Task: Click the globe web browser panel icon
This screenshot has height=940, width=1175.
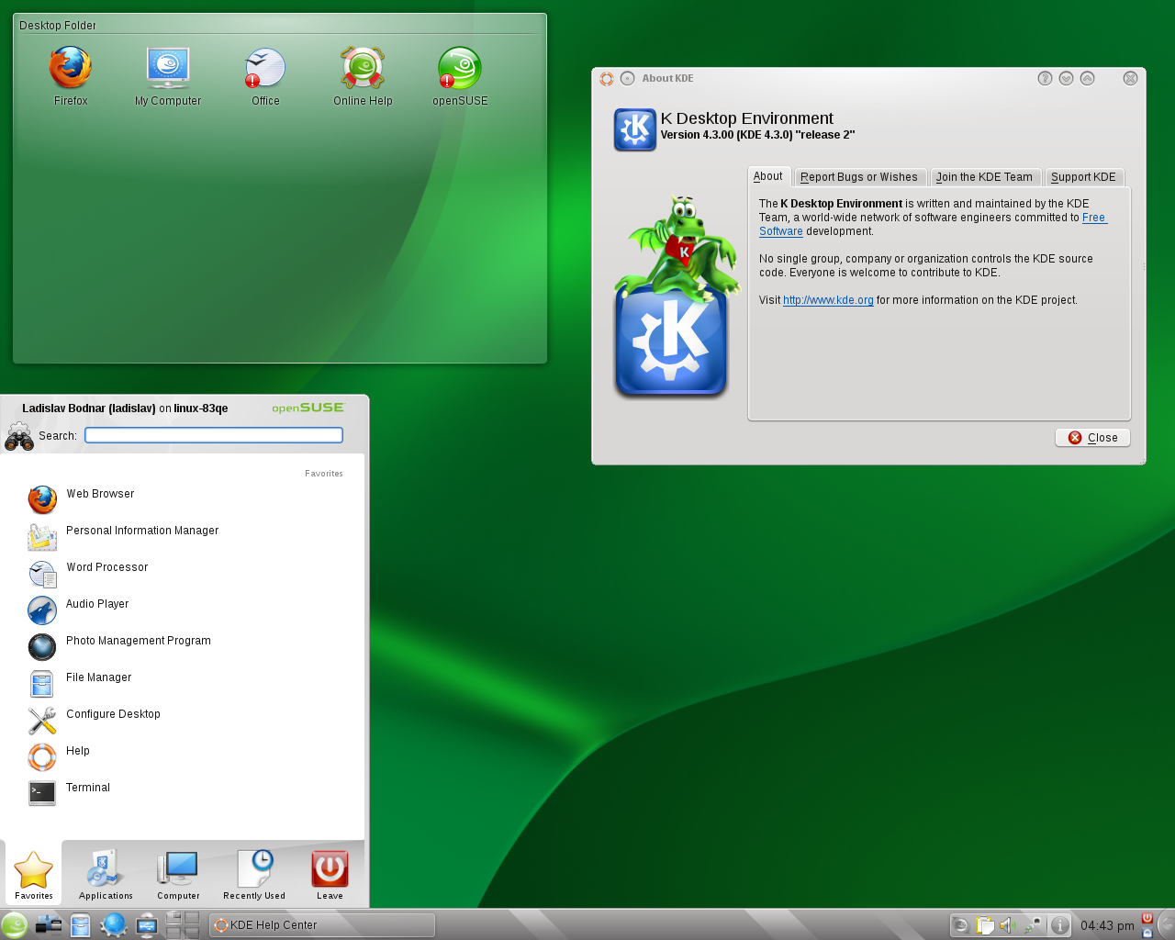Action: [114, 925]
